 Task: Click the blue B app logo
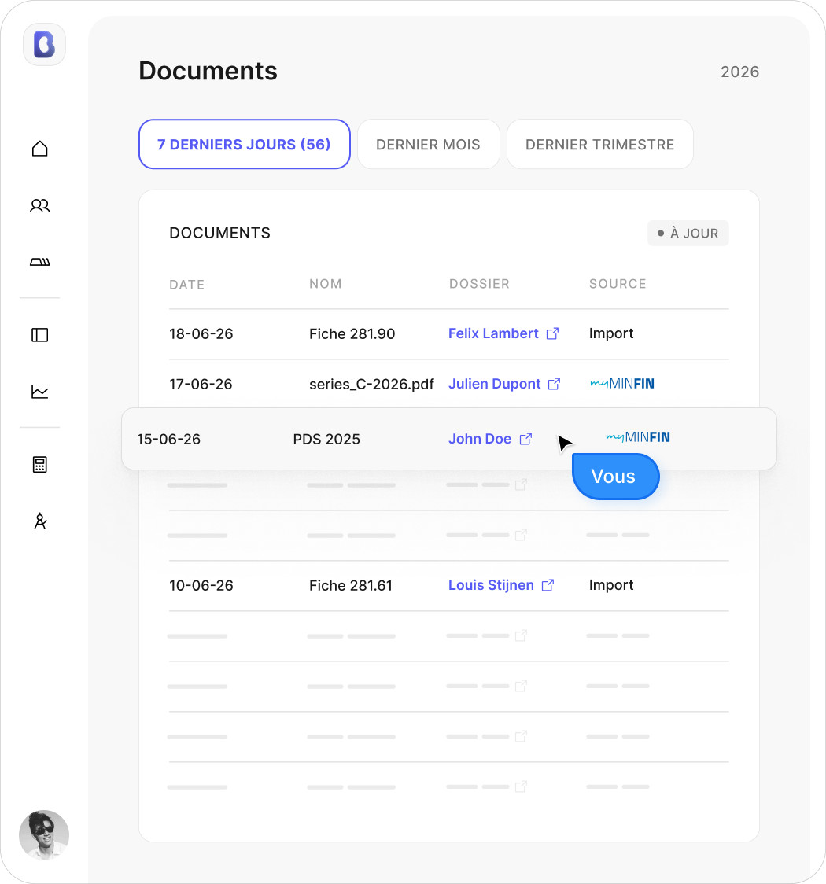tap(44, 45)
